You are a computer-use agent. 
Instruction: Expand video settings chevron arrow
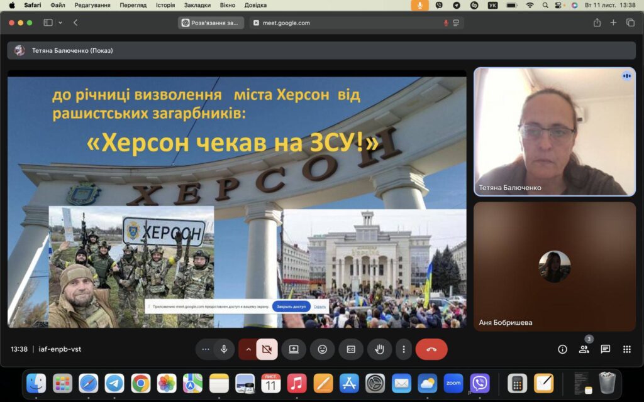pyautogui.click(x=248, y=349)
